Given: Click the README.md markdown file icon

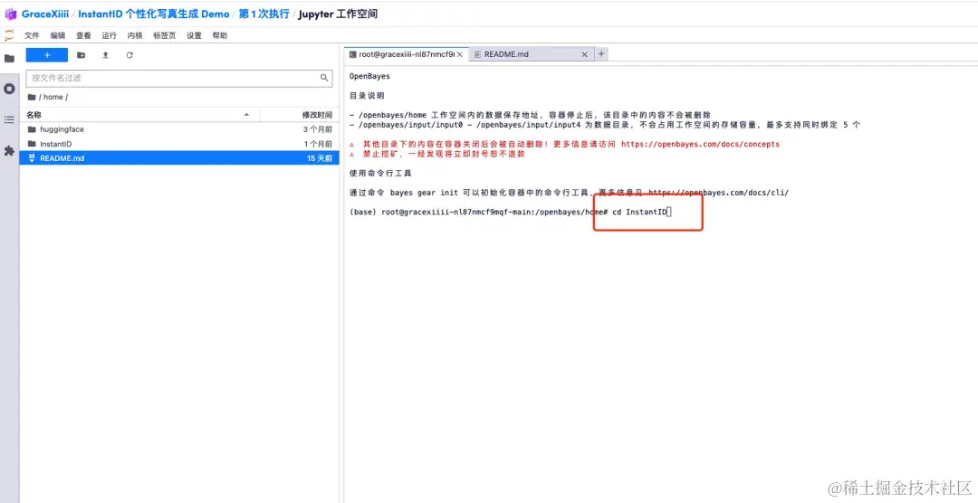Looking at the screenshot, I should pos(32,158).
